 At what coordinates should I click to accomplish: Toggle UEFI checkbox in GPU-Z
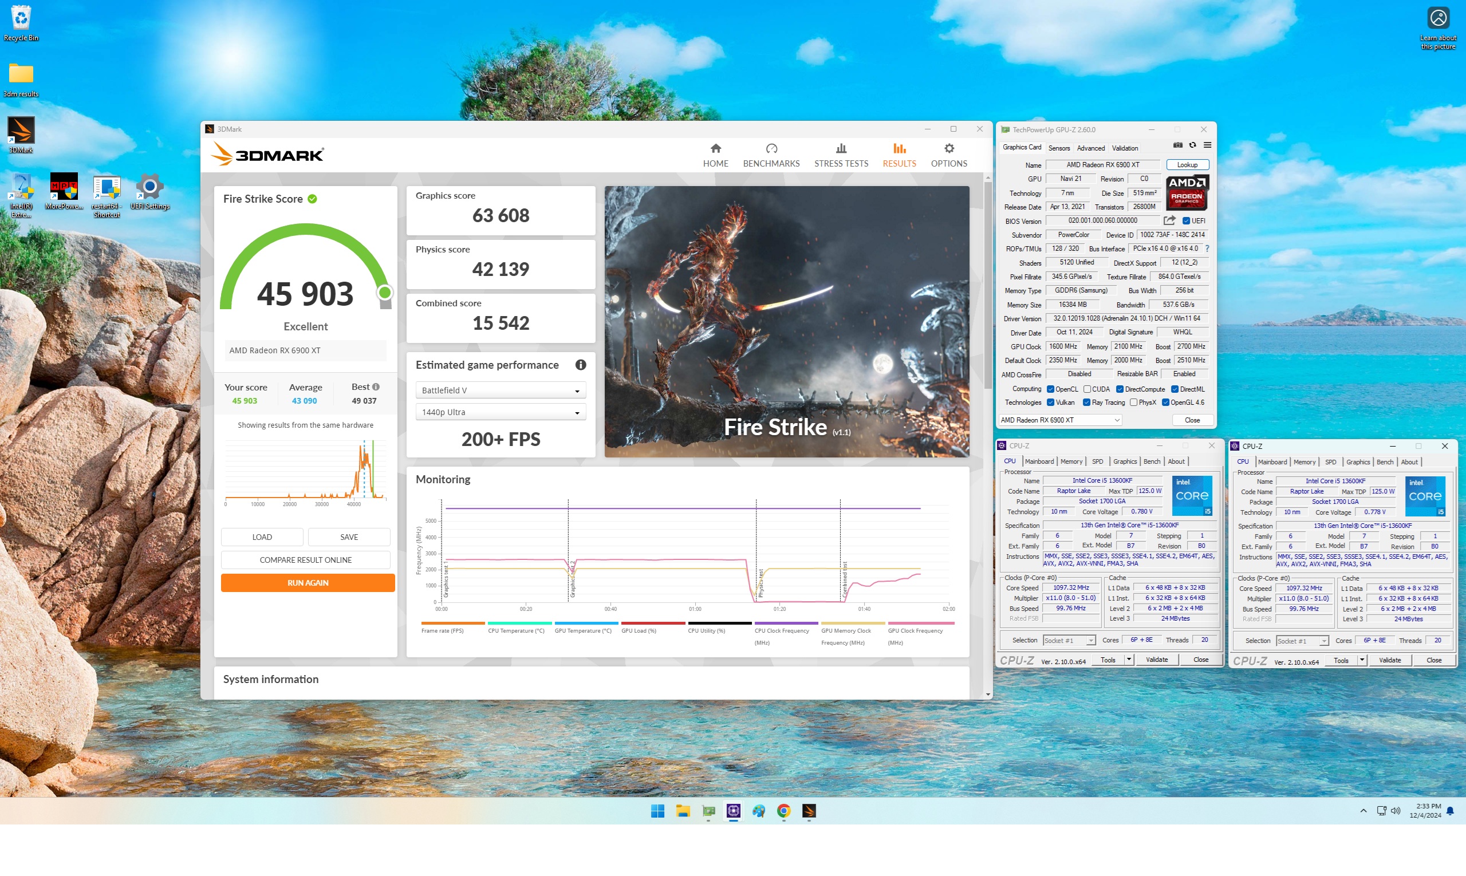1186,221
